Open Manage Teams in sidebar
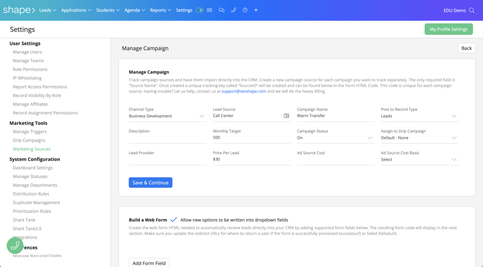Screen dimensions: 483x267 [x=28, y=61]
